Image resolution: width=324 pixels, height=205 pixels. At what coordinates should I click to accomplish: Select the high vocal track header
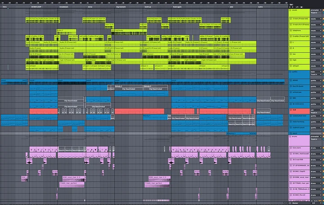(299, 61)
